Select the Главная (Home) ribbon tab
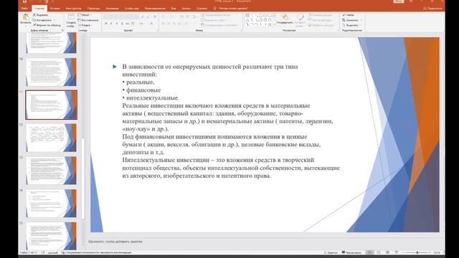This screenshot has height=258, width=459. pyautogui.click(x=39, y=9)
